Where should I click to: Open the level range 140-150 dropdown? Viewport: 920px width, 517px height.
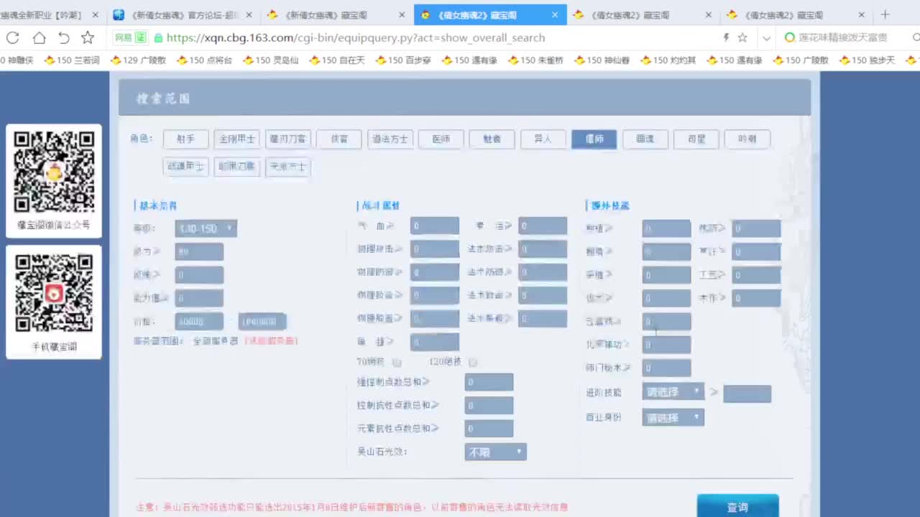[x=206, y=228]
